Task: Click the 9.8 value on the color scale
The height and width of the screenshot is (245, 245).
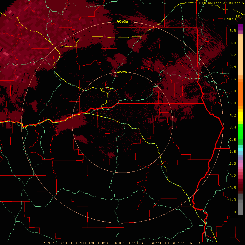Action: click(x=233, y=30)
